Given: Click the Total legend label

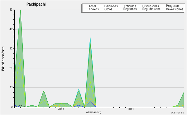Looking at the screenshot, I should pos(92,6).
